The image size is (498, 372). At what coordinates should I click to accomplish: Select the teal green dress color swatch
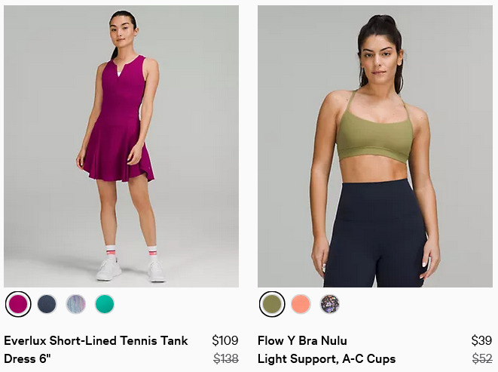pos(105,304)
